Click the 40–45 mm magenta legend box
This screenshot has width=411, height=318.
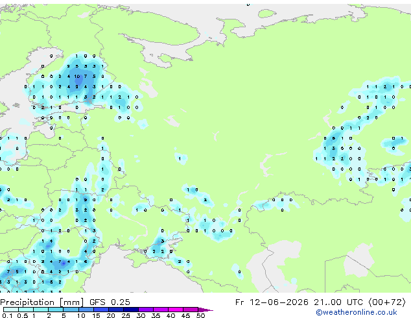176,310
